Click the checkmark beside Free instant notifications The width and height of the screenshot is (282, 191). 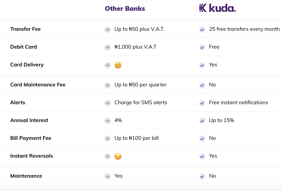point(202,103)
